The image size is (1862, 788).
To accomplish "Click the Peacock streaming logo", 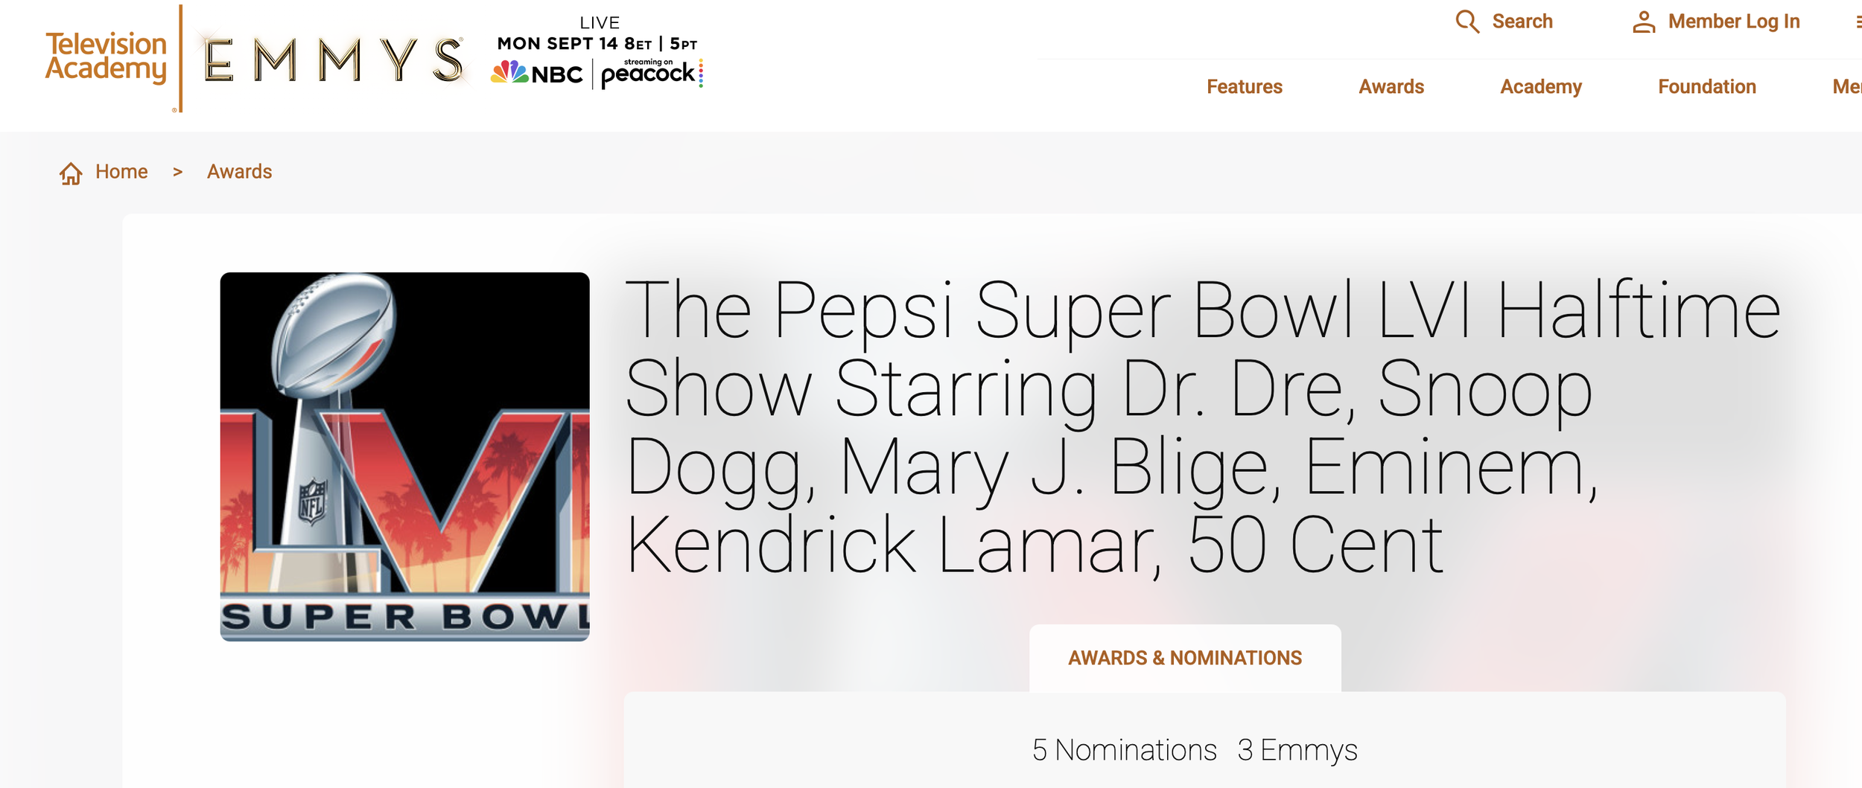I will 652,73.
